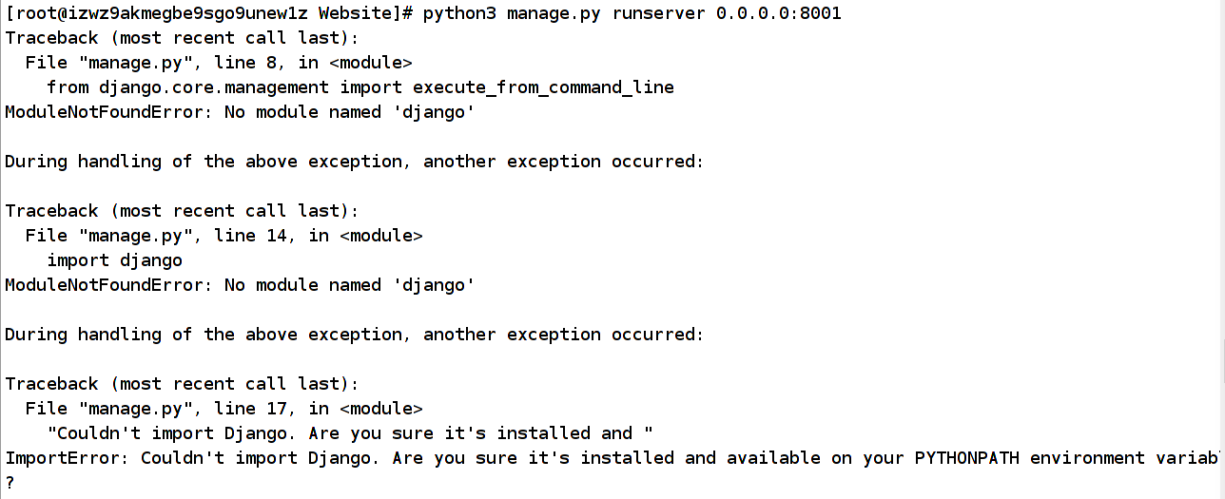Click the third Traceback header line

click(183, 384)
